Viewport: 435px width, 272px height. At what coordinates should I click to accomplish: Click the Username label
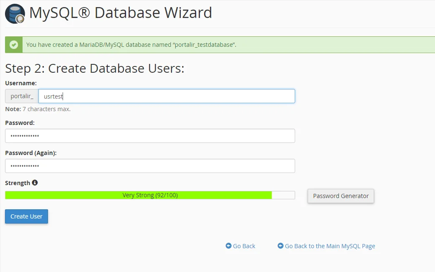(21, 83)
